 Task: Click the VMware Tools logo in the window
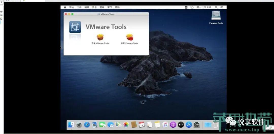[75, 27]
